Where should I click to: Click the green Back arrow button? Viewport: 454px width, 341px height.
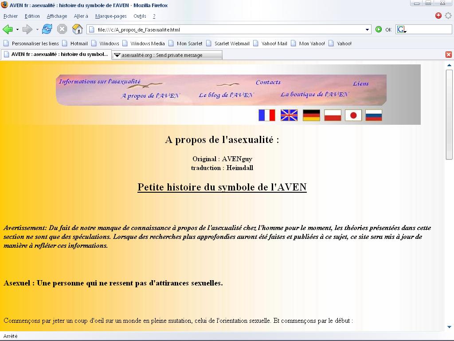tap(8, 29)
